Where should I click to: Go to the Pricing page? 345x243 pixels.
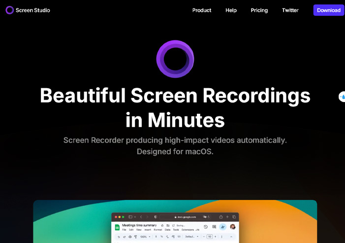click(259, 10)
